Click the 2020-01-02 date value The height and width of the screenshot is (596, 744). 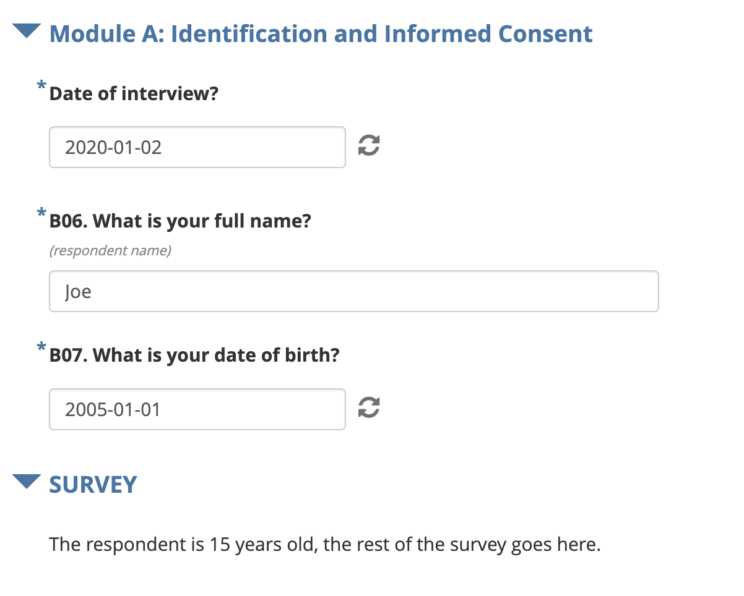[113, 147]
